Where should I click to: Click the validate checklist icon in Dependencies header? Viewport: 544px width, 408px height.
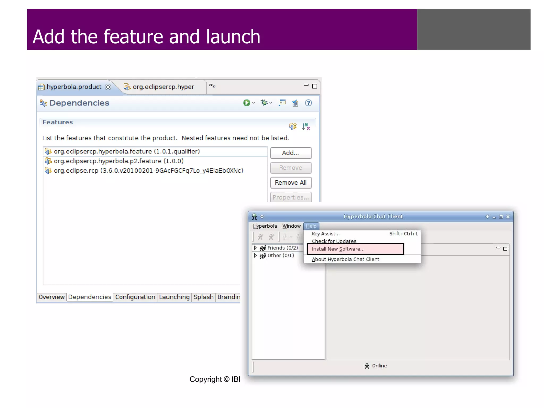pos(295,103)
